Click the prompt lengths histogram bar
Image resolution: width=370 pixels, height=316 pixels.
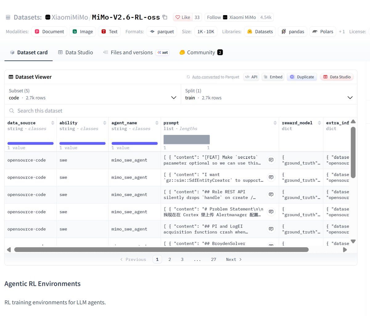coord(187,140)
